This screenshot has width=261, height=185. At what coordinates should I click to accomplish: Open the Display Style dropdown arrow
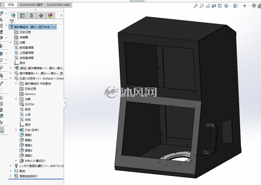click(240, 6)
